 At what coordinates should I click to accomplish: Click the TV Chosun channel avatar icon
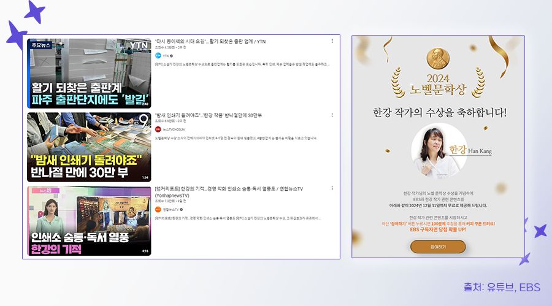[158, 129]
